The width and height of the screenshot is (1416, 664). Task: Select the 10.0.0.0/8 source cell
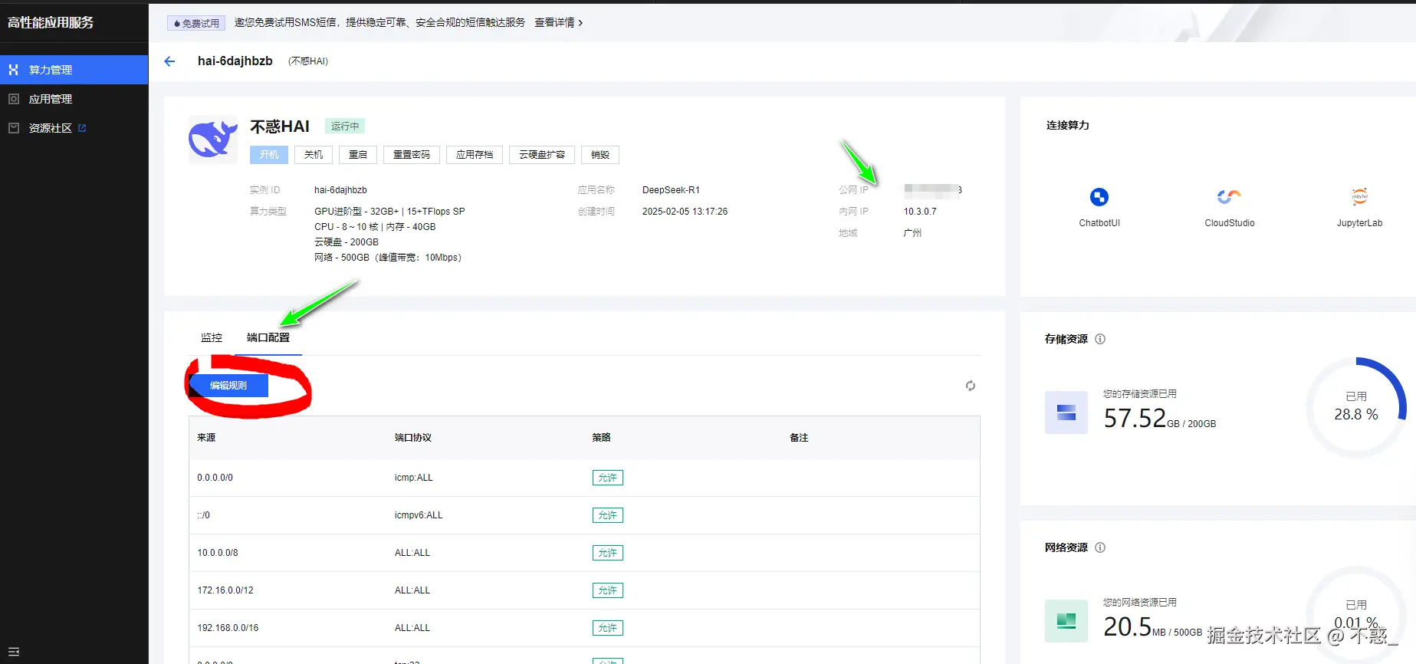point(218,553)
